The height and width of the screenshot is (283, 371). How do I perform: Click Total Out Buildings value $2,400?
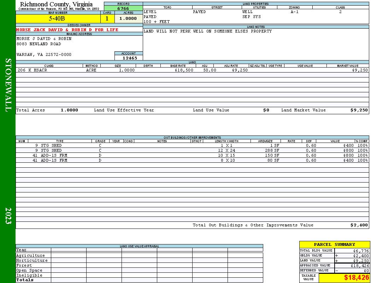(x=359, y=225)
